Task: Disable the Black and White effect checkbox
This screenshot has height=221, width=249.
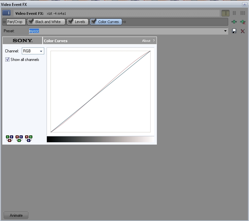Action: (31, 21)
